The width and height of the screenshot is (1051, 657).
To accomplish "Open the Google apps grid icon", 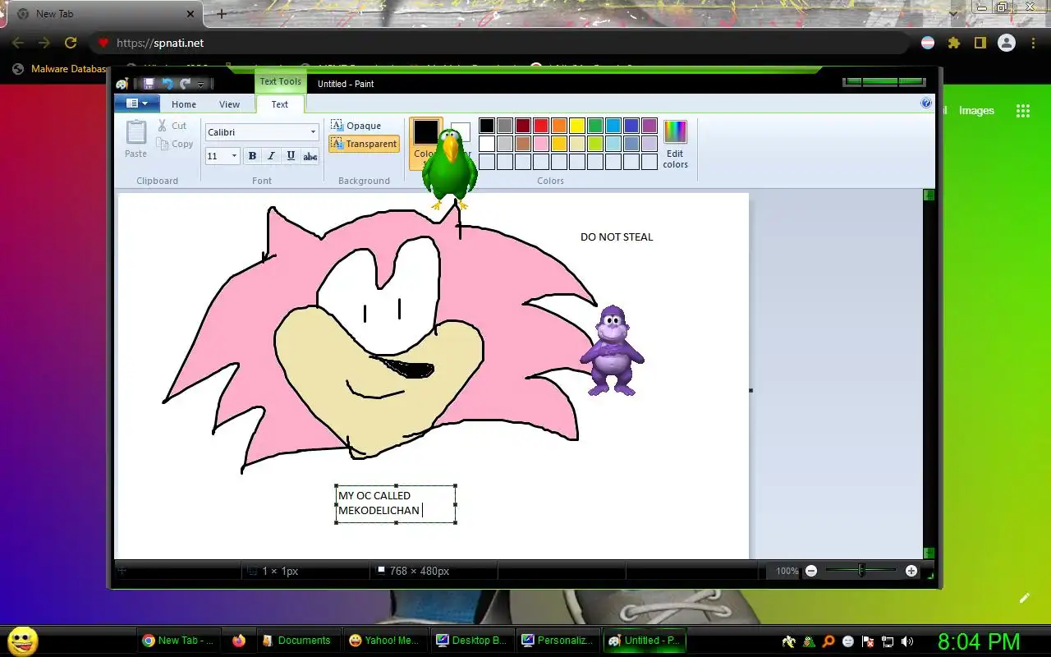I will [1023, 111].
